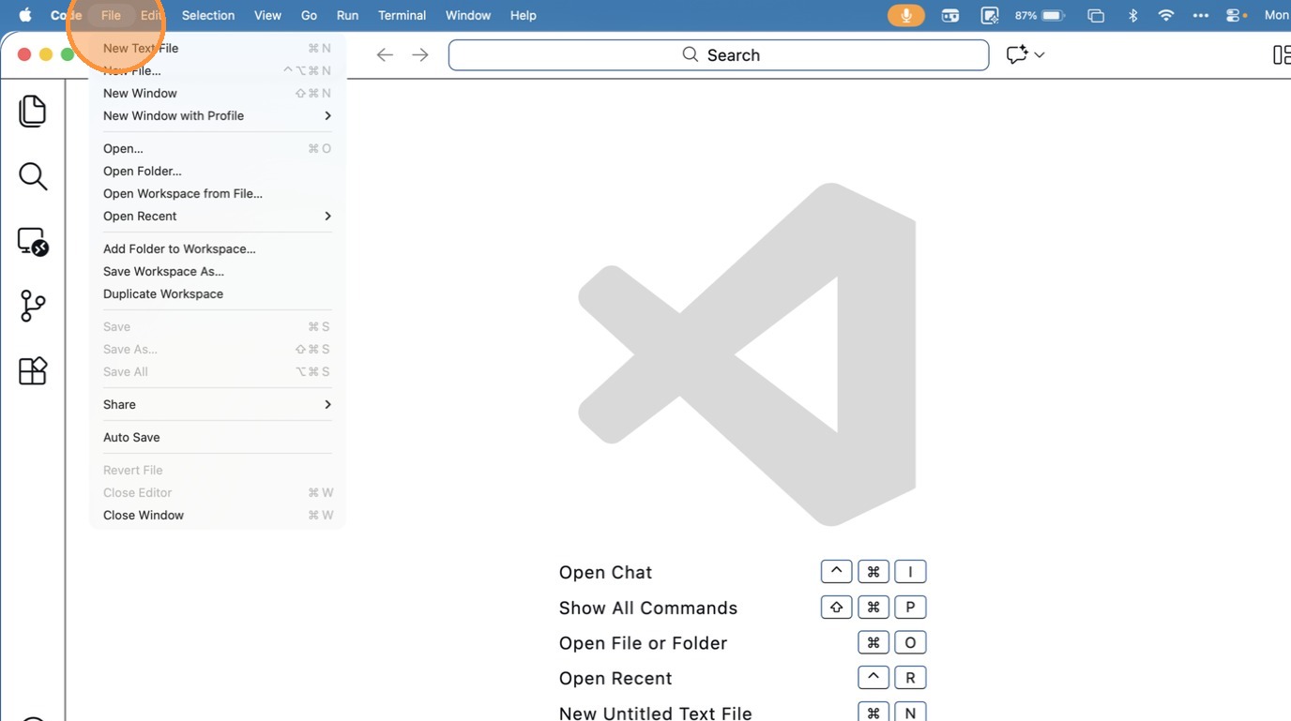Screen dimensions: 1291x721
Task: Click the Search command center field
Action: click(719, 54)
